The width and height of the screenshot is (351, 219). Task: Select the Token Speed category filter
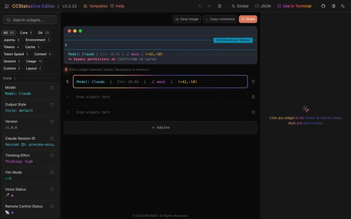coord(16,54)
